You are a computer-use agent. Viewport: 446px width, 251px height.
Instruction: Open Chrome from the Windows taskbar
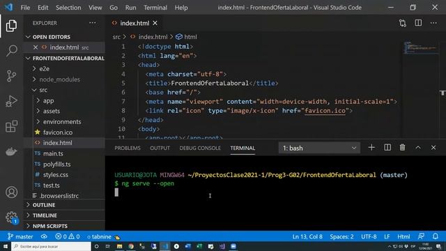tap(131, 246)
